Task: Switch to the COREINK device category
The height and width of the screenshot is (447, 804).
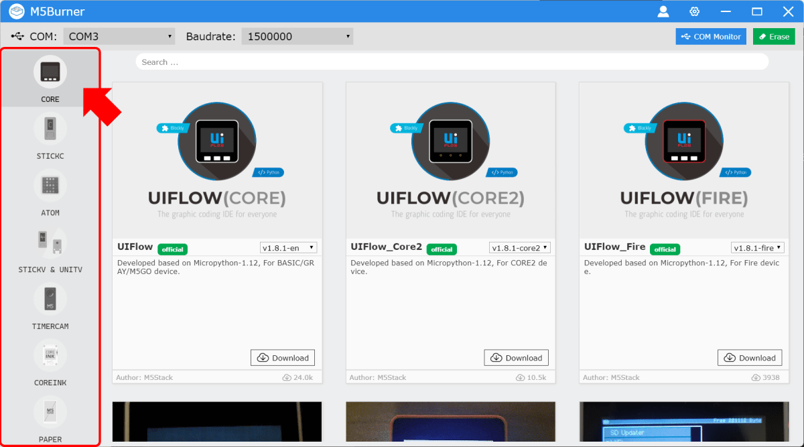Action: tap(50, 363)
